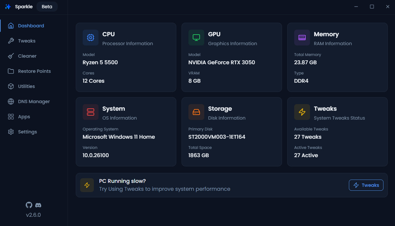Click the Beta badge in title bar
The image size is (395, 226).
47,7
